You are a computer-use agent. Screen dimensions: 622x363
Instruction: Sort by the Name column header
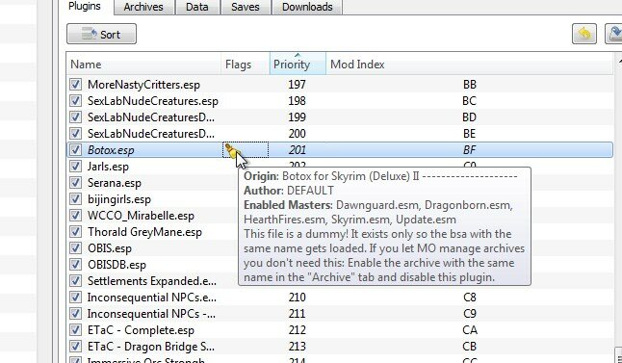[x=143, y=65]
